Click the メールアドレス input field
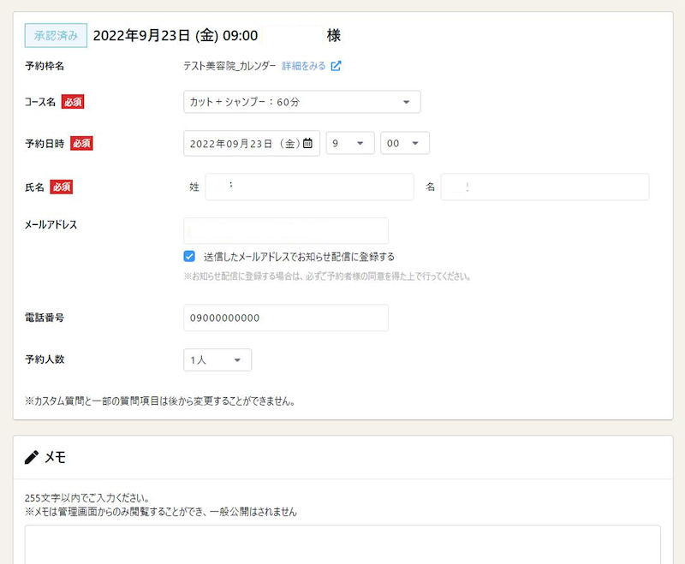Viewport: 685px width, 564px height. 285,231
